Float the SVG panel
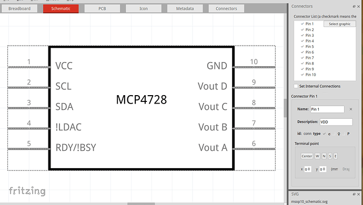The width and height of the screenshot is (363, 205). pos(354,194)
